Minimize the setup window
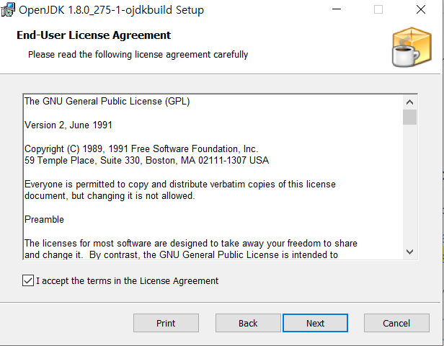This screenshot has height=346, width=444. click(337, 9)
